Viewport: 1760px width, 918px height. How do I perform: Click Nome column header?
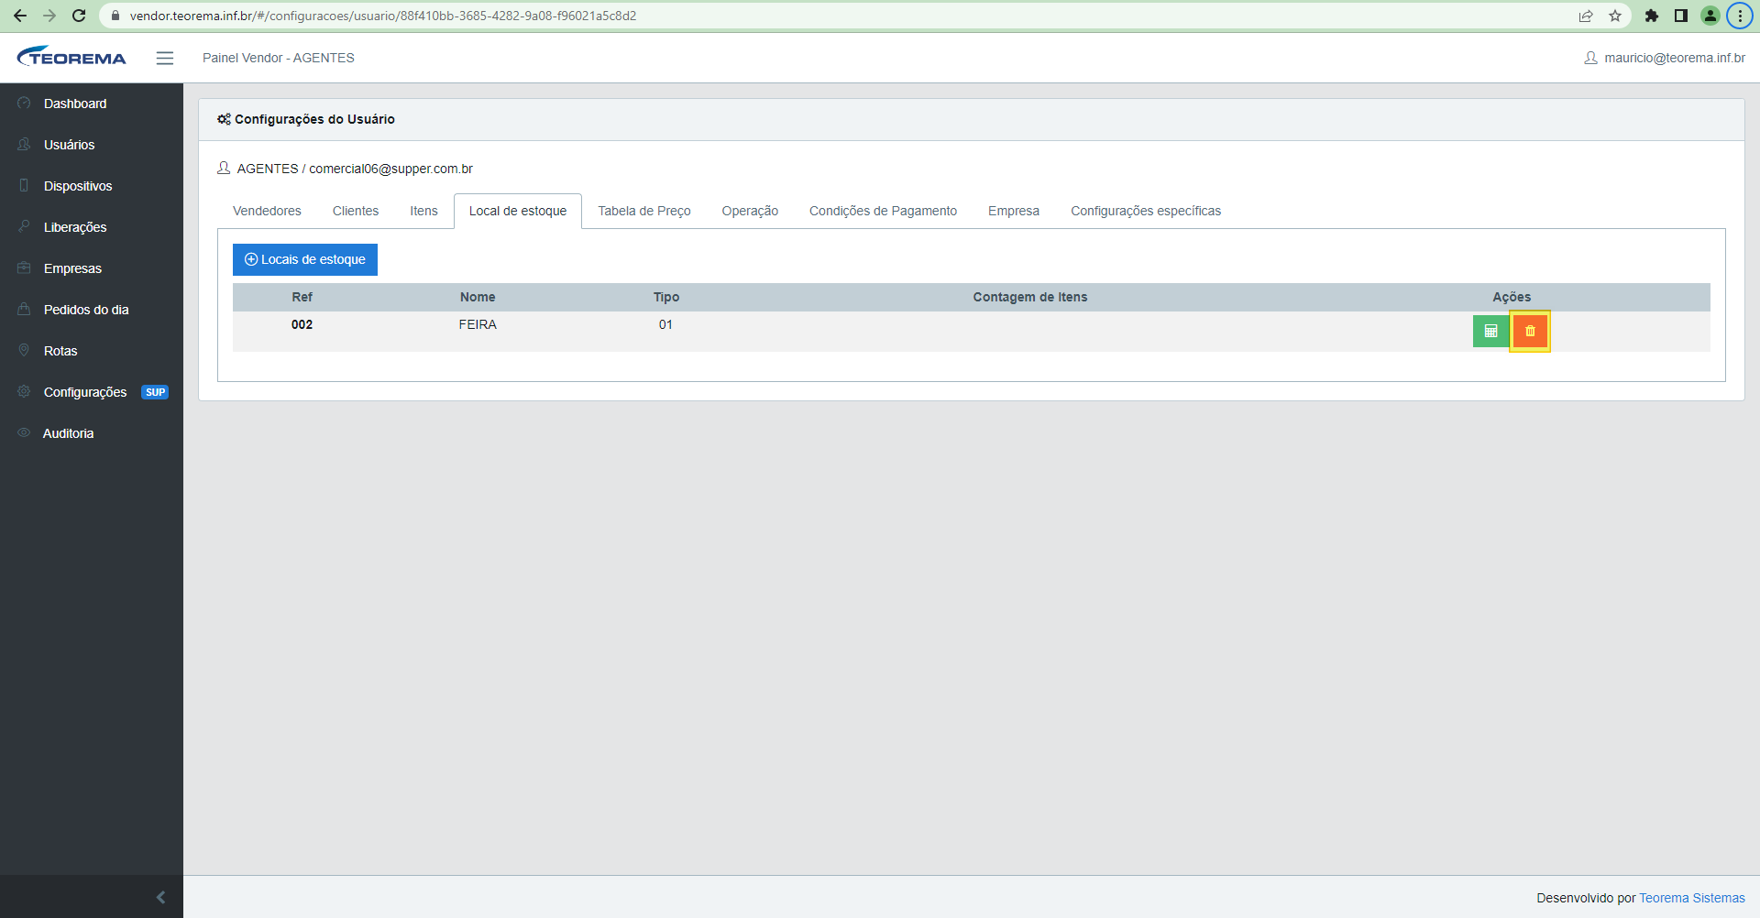[478, 297]
